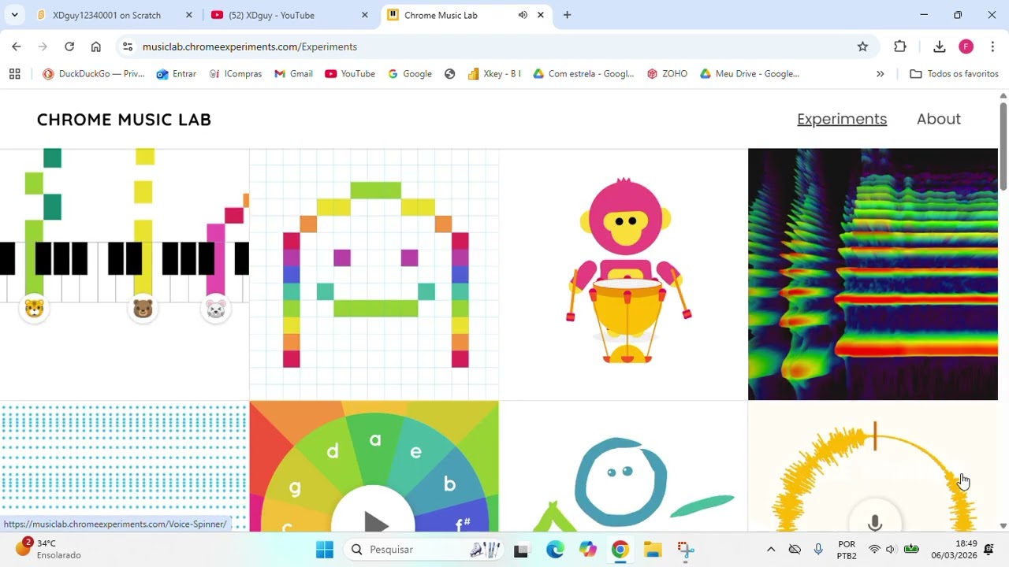Go forward with the forward arrow
Image resolution: width=1009 pixels, height=567 pixels.
pos(43,46)
